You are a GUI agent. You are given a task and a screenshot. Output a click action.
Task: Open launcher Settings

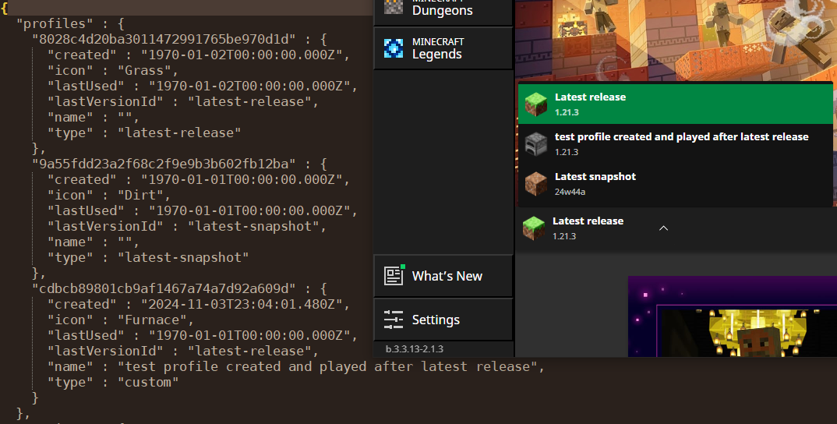(x=443, y=320)
